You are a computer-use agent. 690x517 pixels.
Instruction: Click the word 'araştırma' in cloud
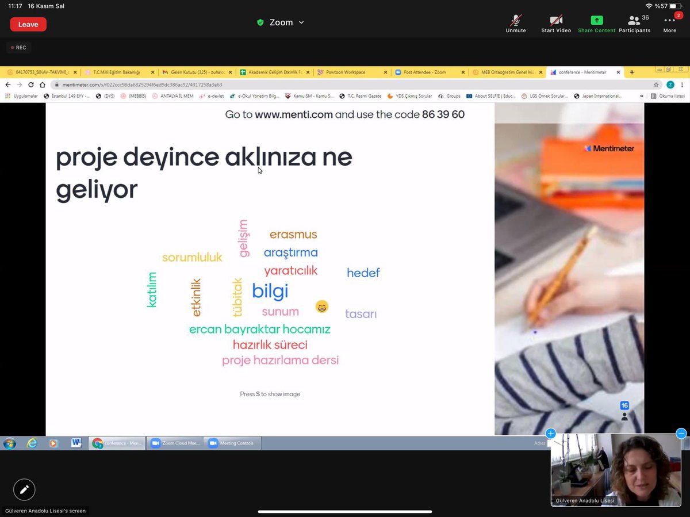pos(290,252)
